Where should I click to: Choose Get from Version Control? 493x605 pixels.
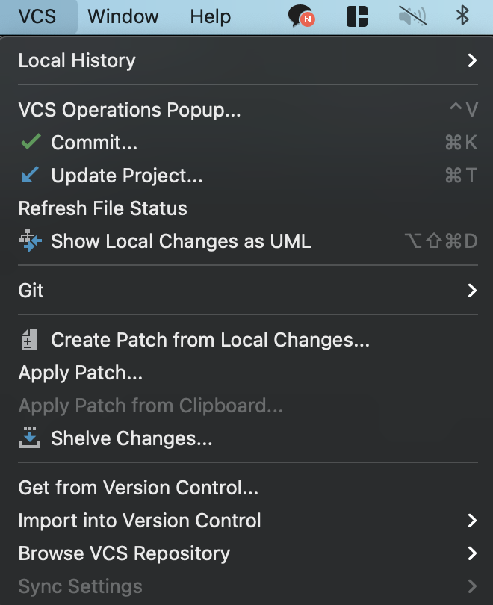(138, 488)
